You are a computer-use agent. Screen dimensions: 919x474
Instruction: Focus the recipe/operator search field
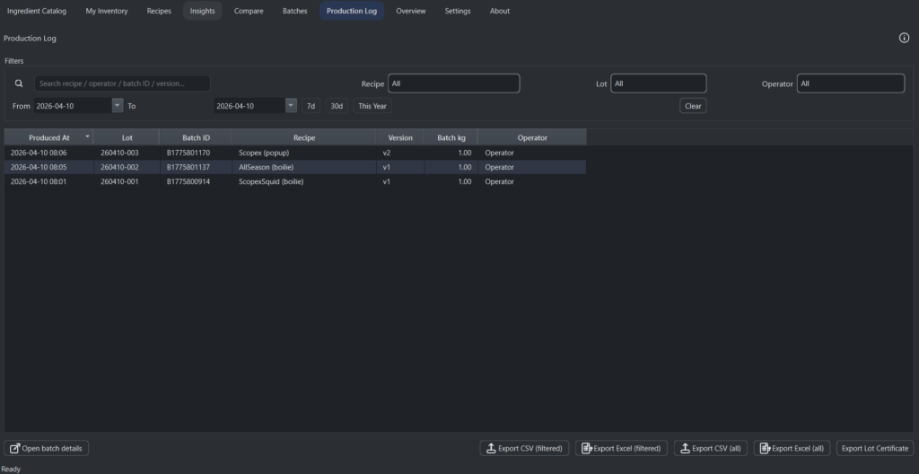[122, 83]
